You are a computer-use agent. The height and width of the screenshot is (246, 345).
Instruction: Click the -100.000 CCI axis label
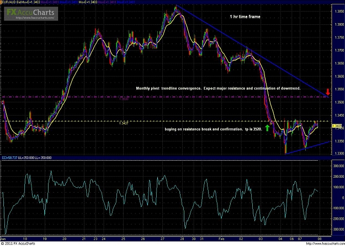coord(339,208)
